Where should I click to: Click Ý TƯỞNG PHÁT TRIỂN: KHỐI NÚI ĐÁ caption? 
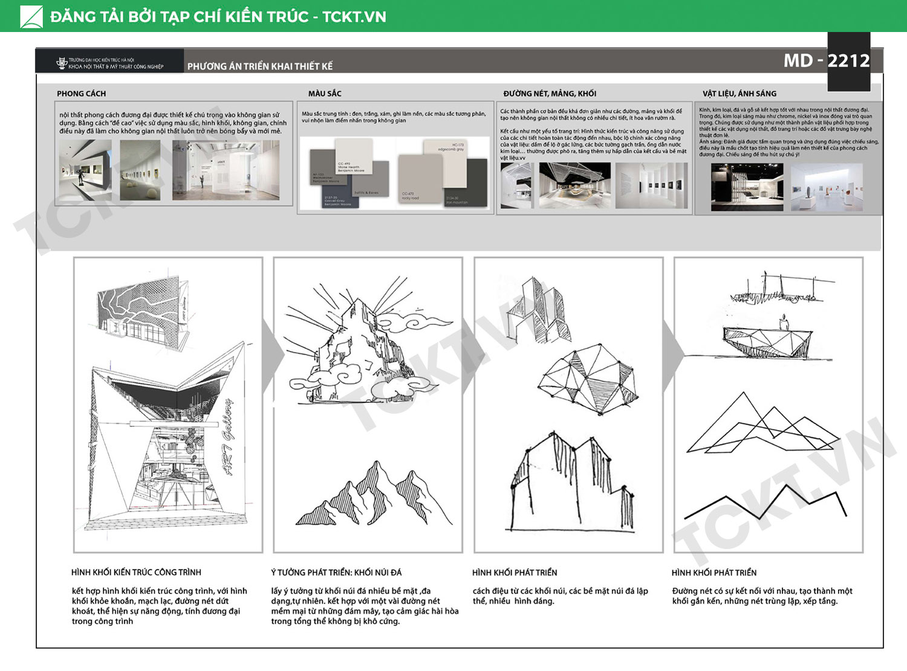(336, 572)
